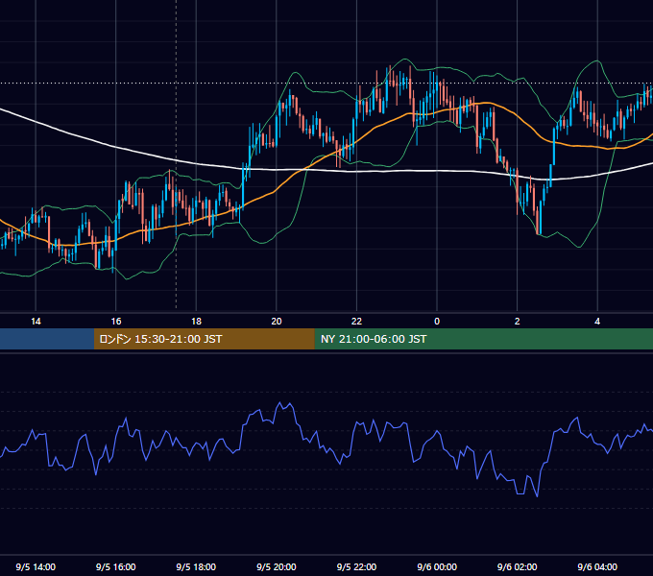Click the blue session bar before London
The height and width of the screenshot is (576, 653).
[x=47, y=339]
